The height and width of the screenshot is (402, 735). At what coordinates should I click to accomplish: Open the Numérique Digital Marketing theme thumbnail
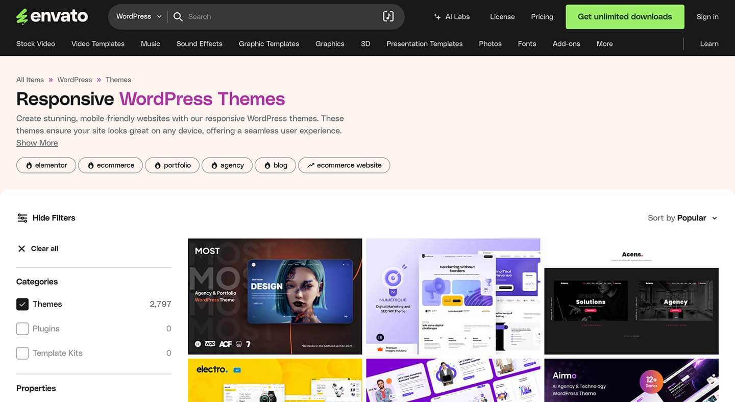click(x=453, y=296)
